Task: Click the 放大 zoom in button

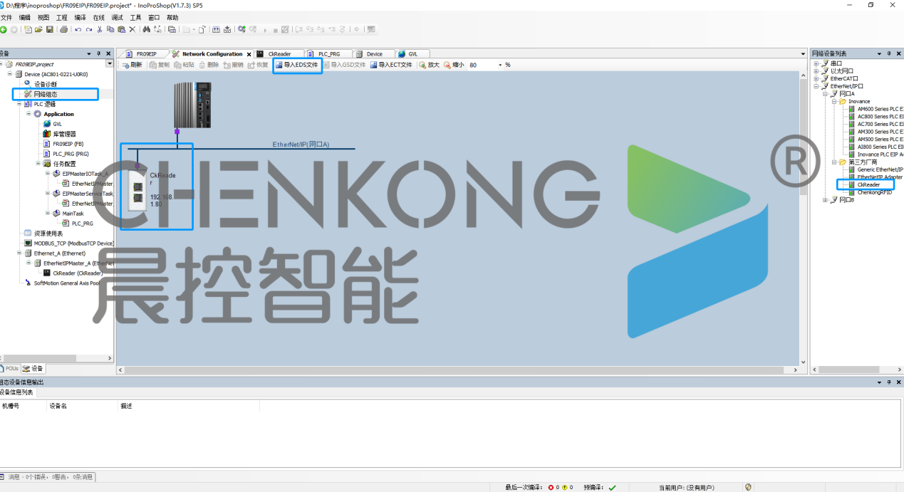Action: click(x=430, y=65)
